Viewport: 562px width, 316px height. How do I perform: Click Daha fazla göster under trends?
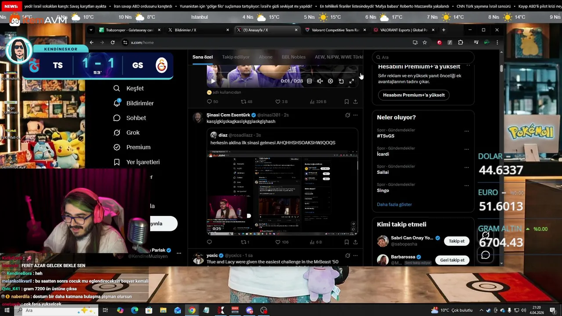pyautogui.click(x=394, y=205)
